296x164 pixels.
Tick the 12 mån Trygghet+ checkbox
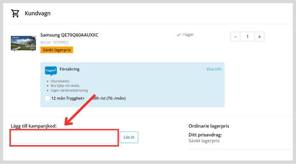(x=48, y=98)
